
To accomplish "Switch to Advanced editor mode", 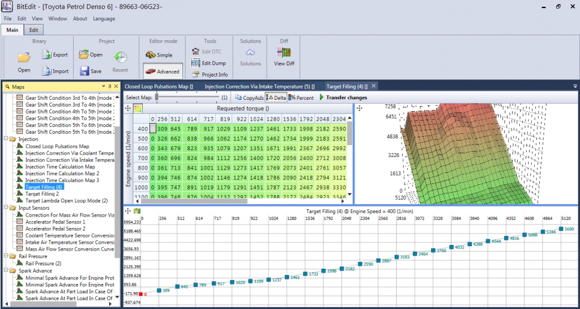I will pos(163,71).
